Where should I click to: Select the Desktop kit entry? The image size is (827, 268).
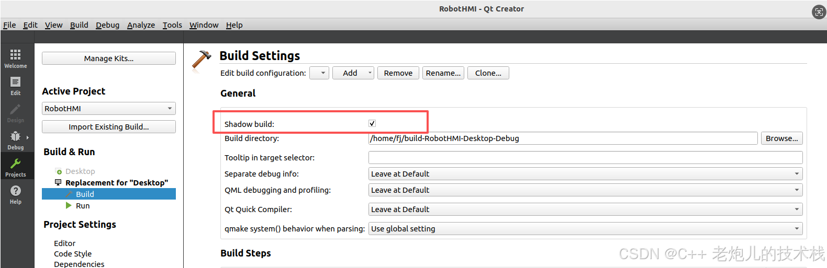(x=80, y=171)
